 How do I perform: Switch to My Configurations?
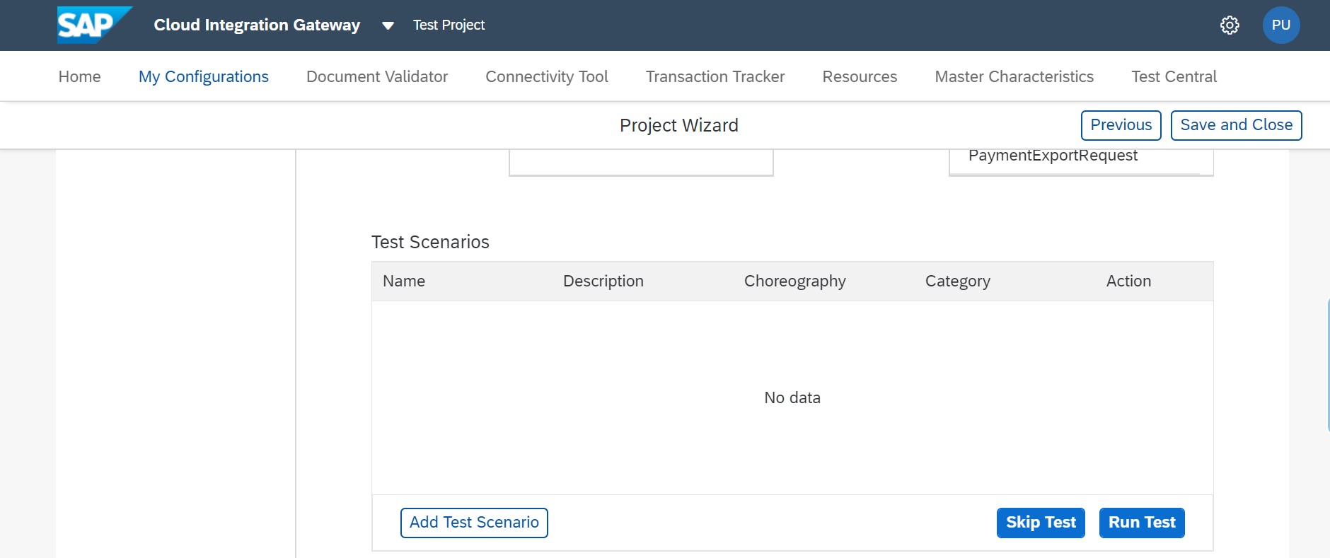[204, 76]
